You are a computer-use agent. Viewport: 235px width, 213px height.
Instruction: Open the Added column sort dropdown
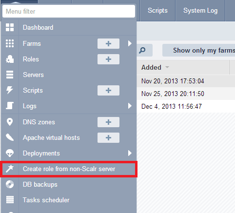(167, 67)
